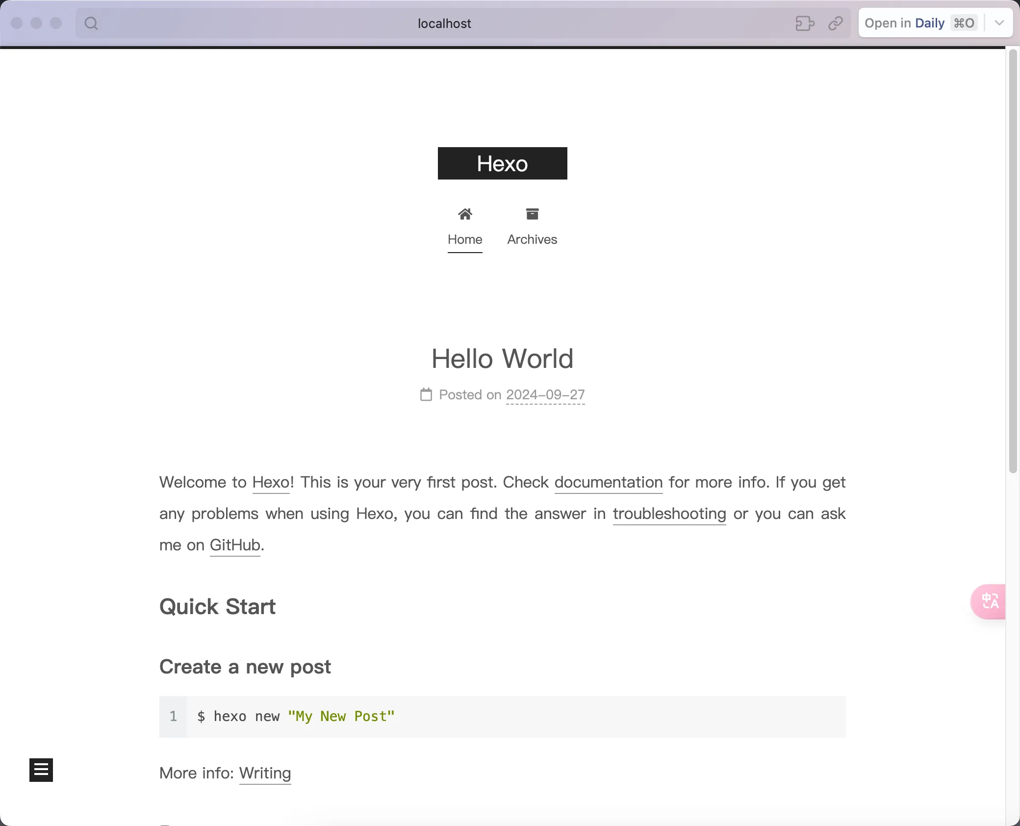Click the hexo new code line
The width and height of the screenshot is (1020, 826).
point(296,717)
